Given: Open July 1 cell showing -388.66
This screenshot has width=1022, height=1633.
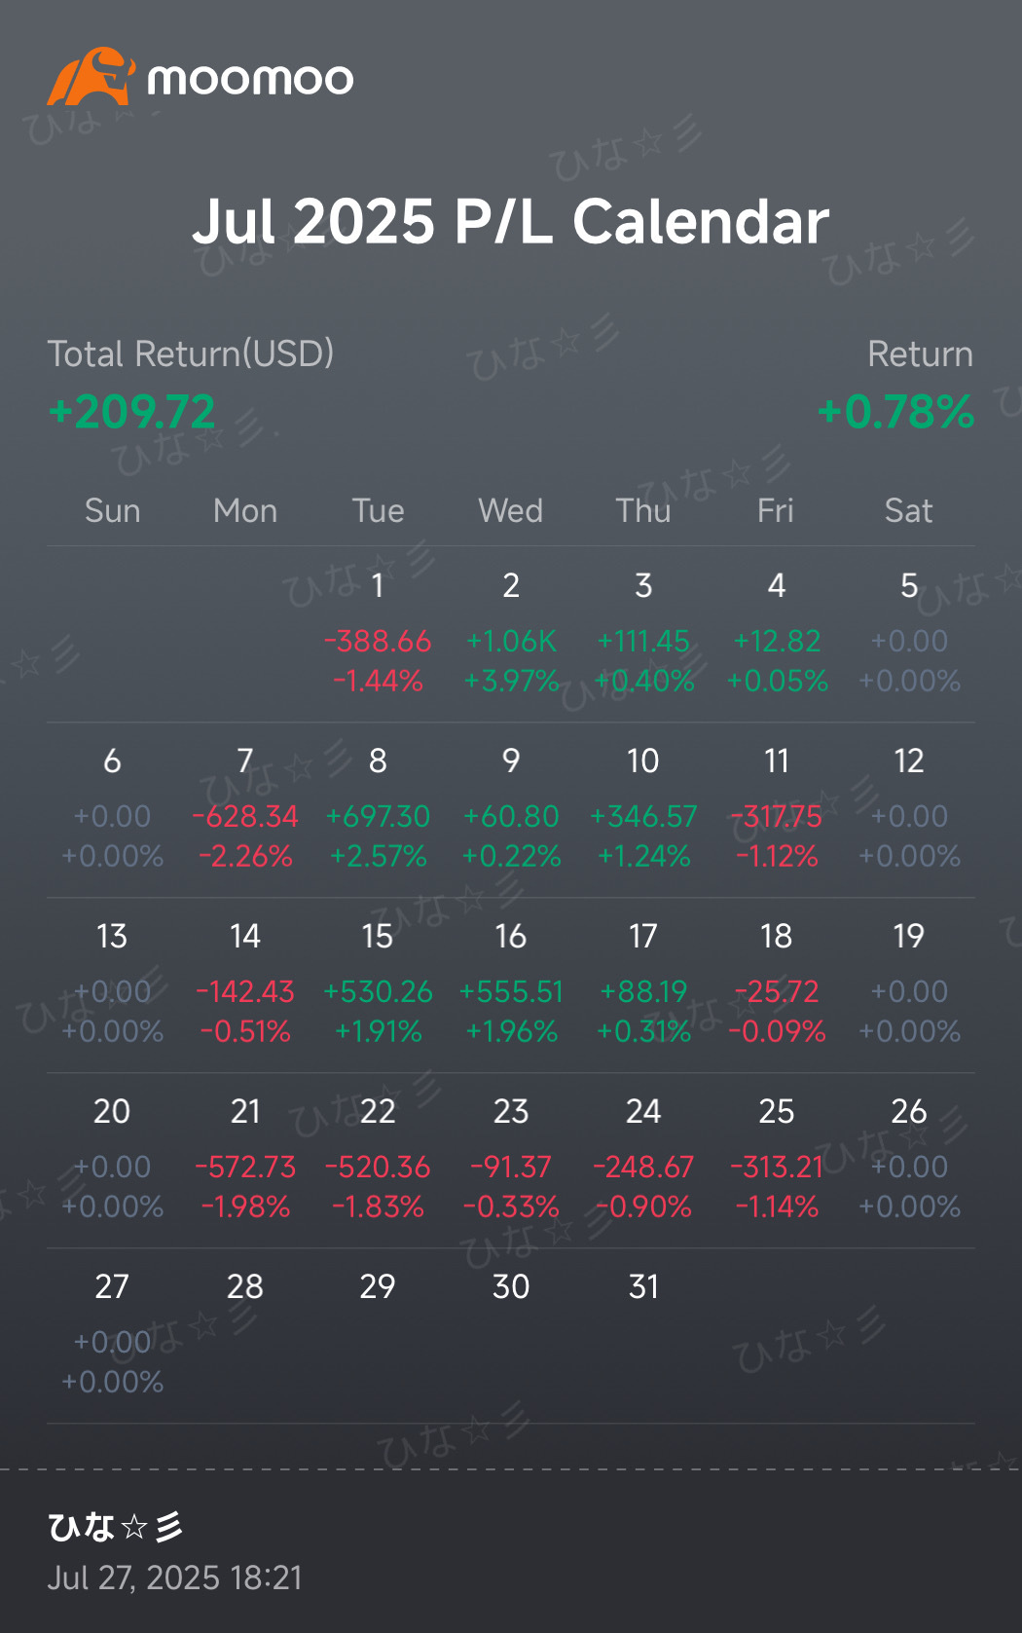Looking at the screenshot, I should click(378, 634).
